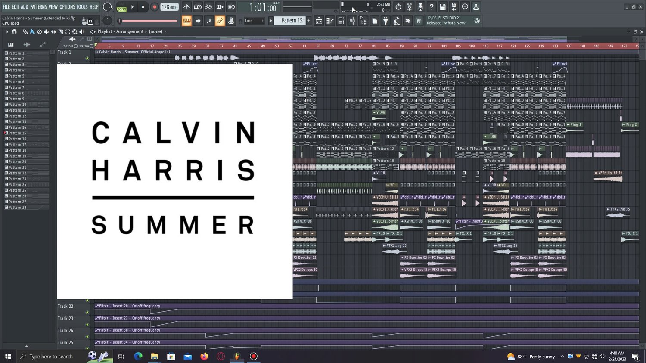Select the Playback speaker tool in the playlist toolbar
The height and width of the screenshot is (363, 646).
(x=82, y=32)
